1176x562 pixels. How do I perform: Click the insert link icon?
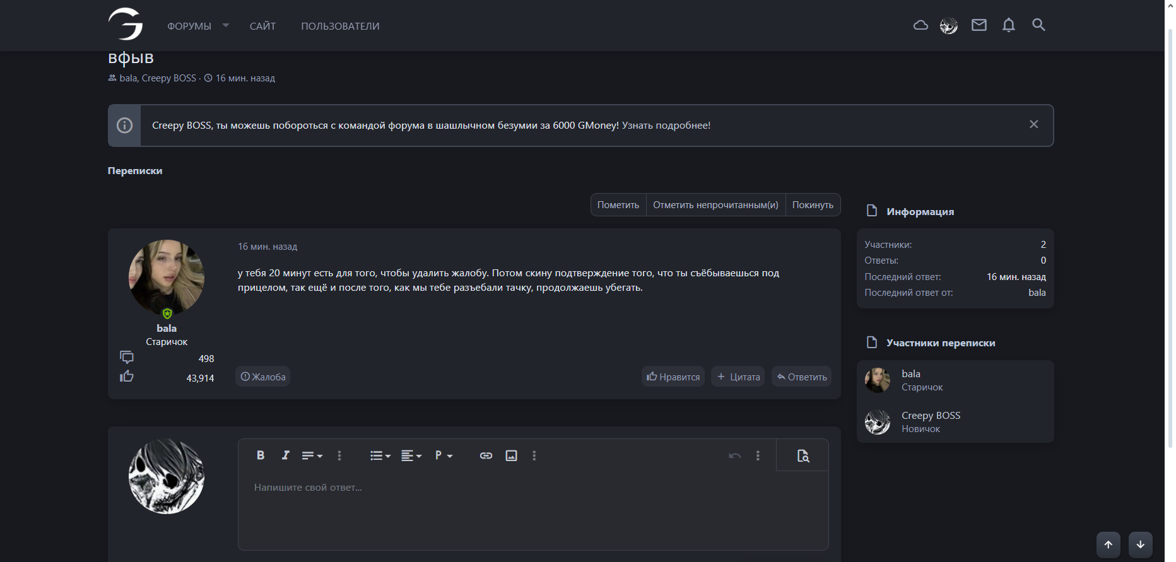click(486, 455)
